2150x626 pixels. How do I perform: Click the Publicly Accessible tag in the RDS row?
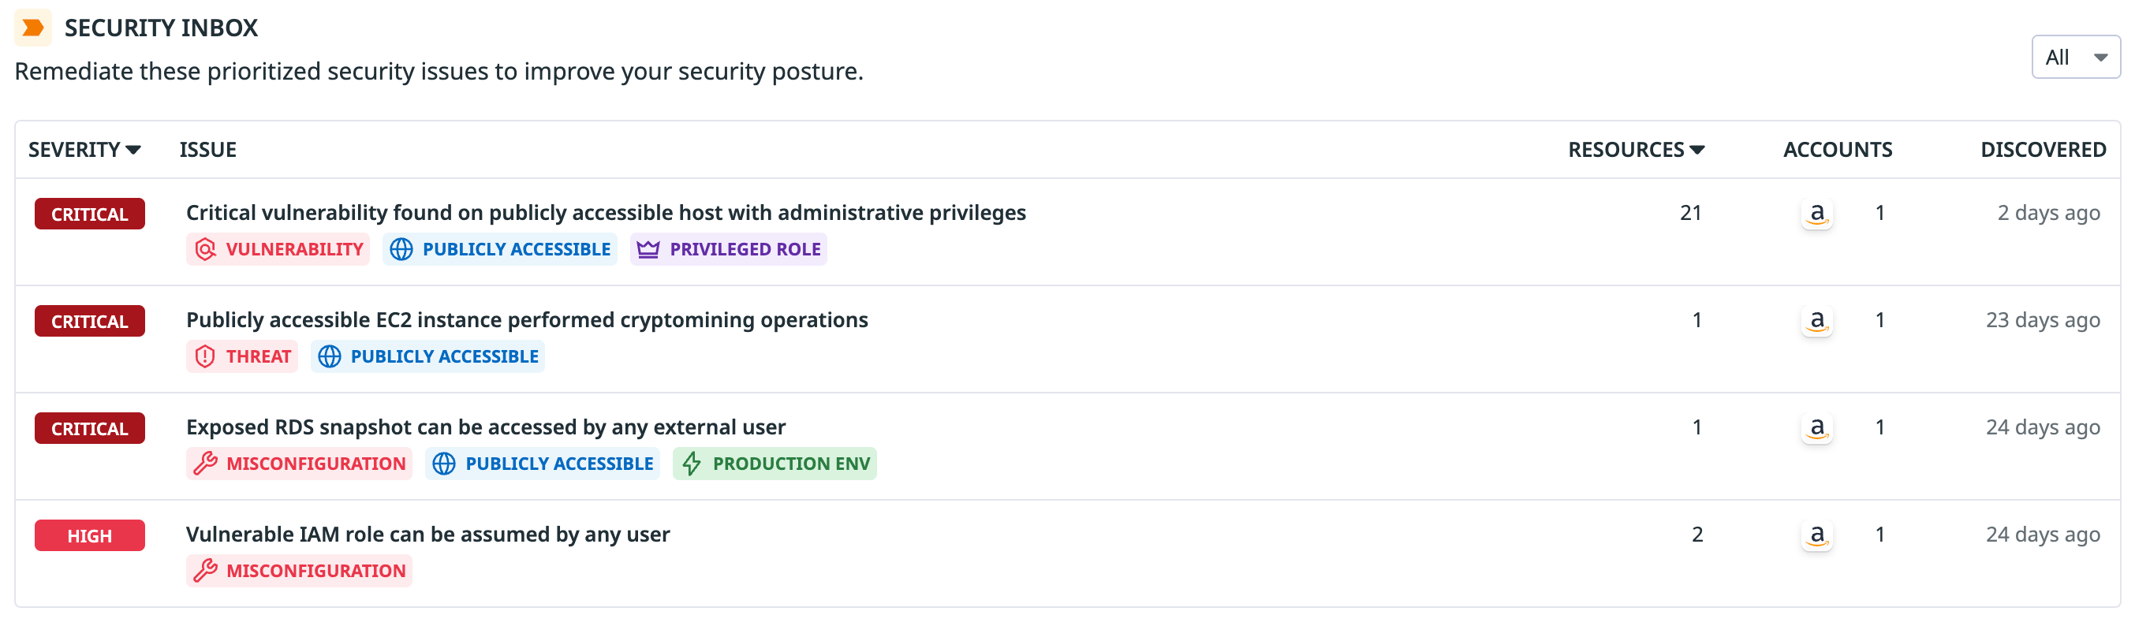543,464
